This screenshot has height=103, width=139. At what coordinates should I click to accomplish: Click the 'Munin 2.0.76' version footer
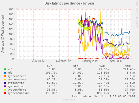69,100
